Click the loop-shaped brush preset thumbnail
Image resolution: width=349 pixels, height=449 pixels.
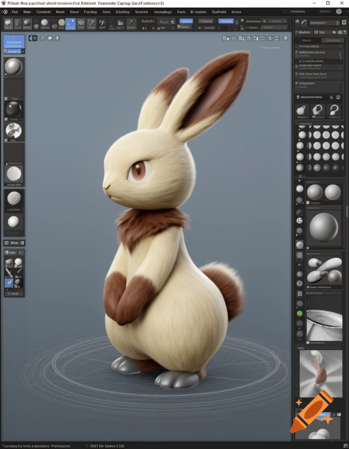[317, 110]
